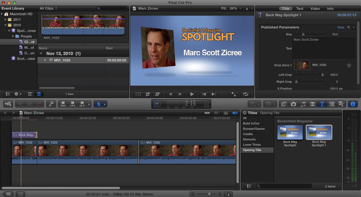Step to next frame in viewer

(180, 94)
